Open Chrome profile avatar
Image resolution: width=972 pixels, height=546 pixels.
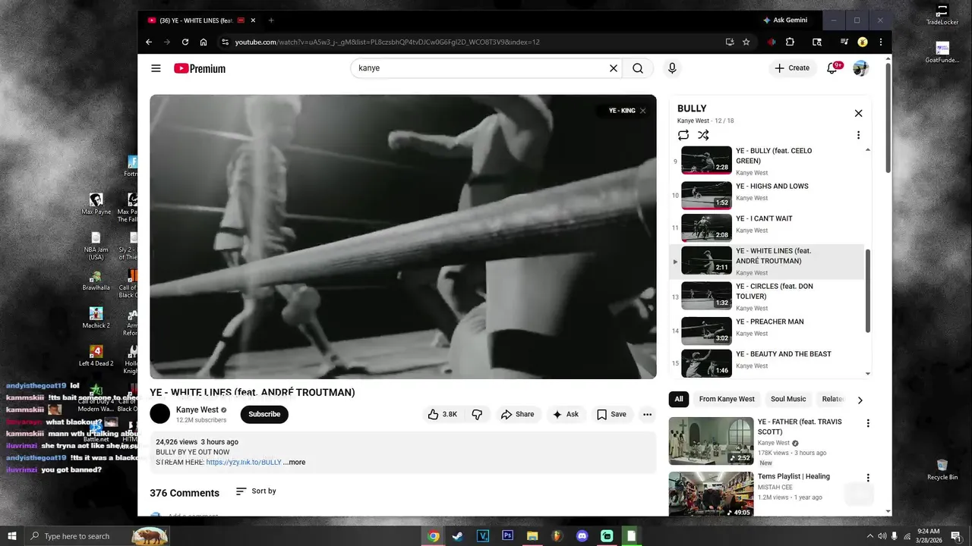(863, 42)
